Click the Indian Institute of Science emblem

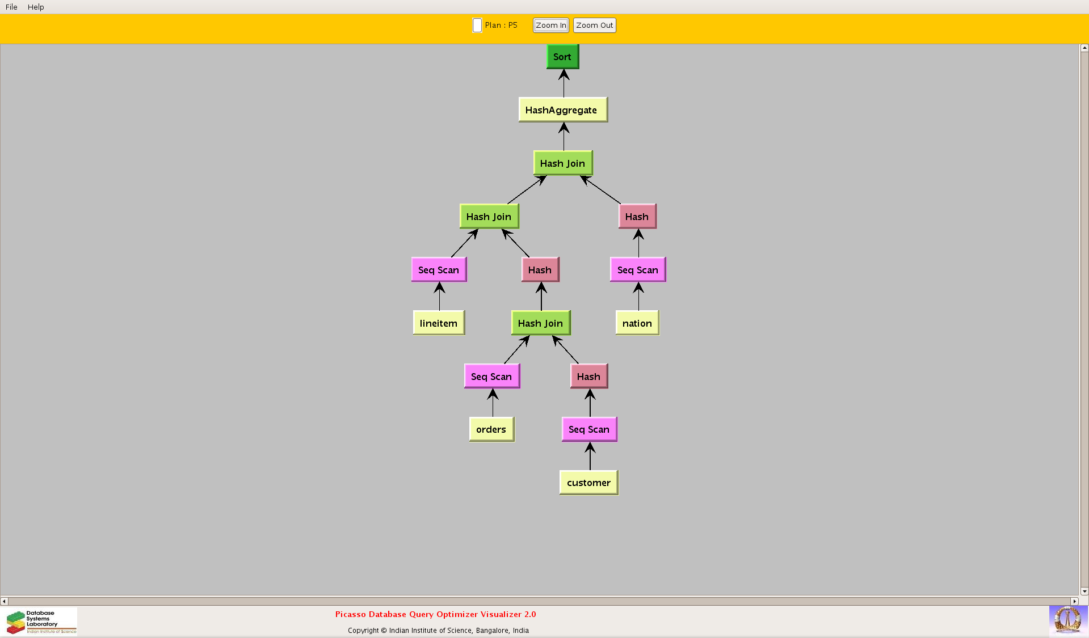1067,619
